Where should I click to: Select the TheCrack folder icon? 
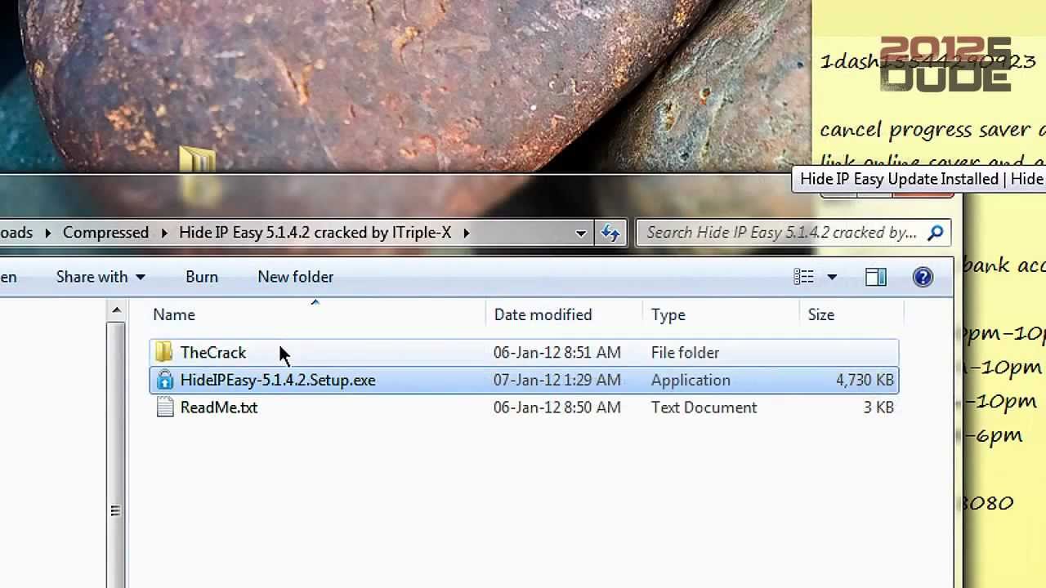(x=164, y=352)
